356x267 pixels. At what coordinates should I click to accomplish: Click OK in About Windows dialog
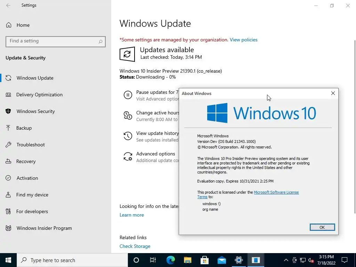(x=322, y=227)
